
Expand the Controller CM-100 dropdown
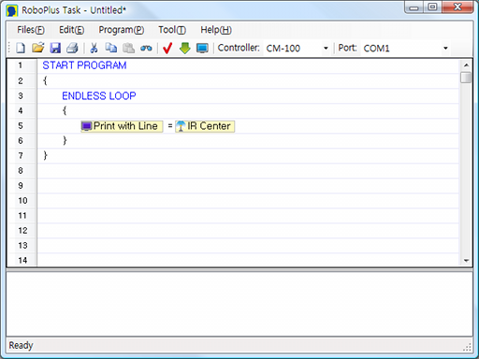tap(326, 49)
